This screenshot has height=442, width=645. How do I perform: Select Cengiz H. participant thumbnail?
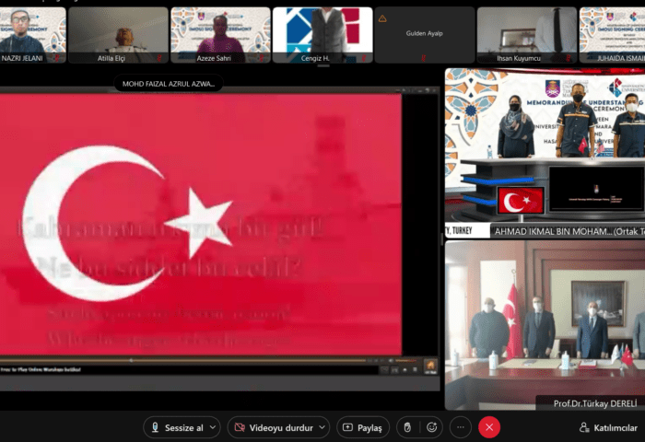322,35
